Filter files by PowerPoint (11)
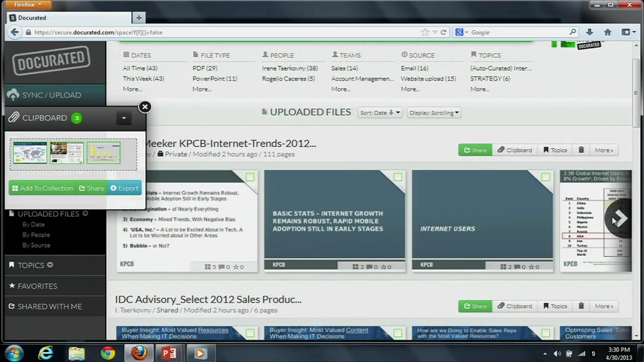Screen dimensions: 644x362 (215, 78)
